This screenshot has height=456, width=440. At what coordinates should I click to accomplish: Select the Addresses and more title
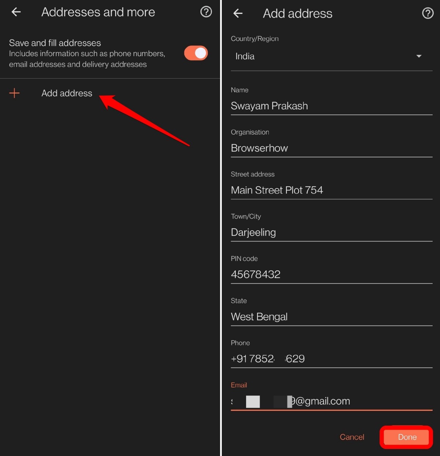tap(98, 12)
